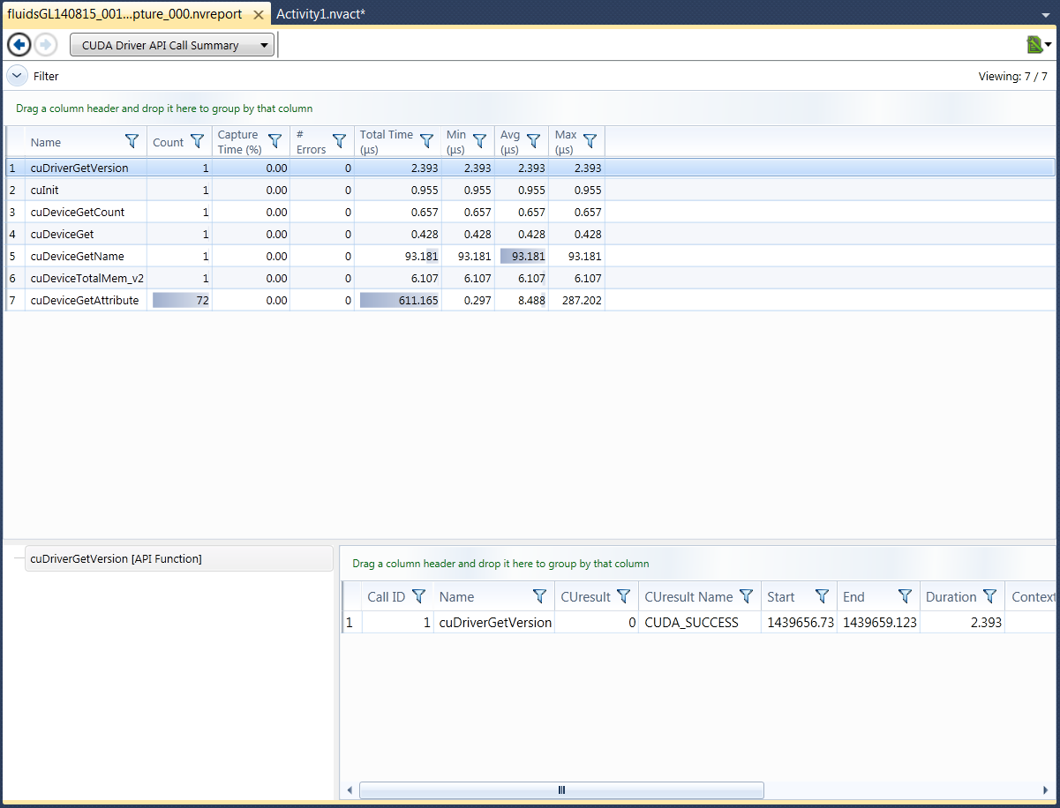
Task: Open the Total Time column filter
Action: (426, 141)
